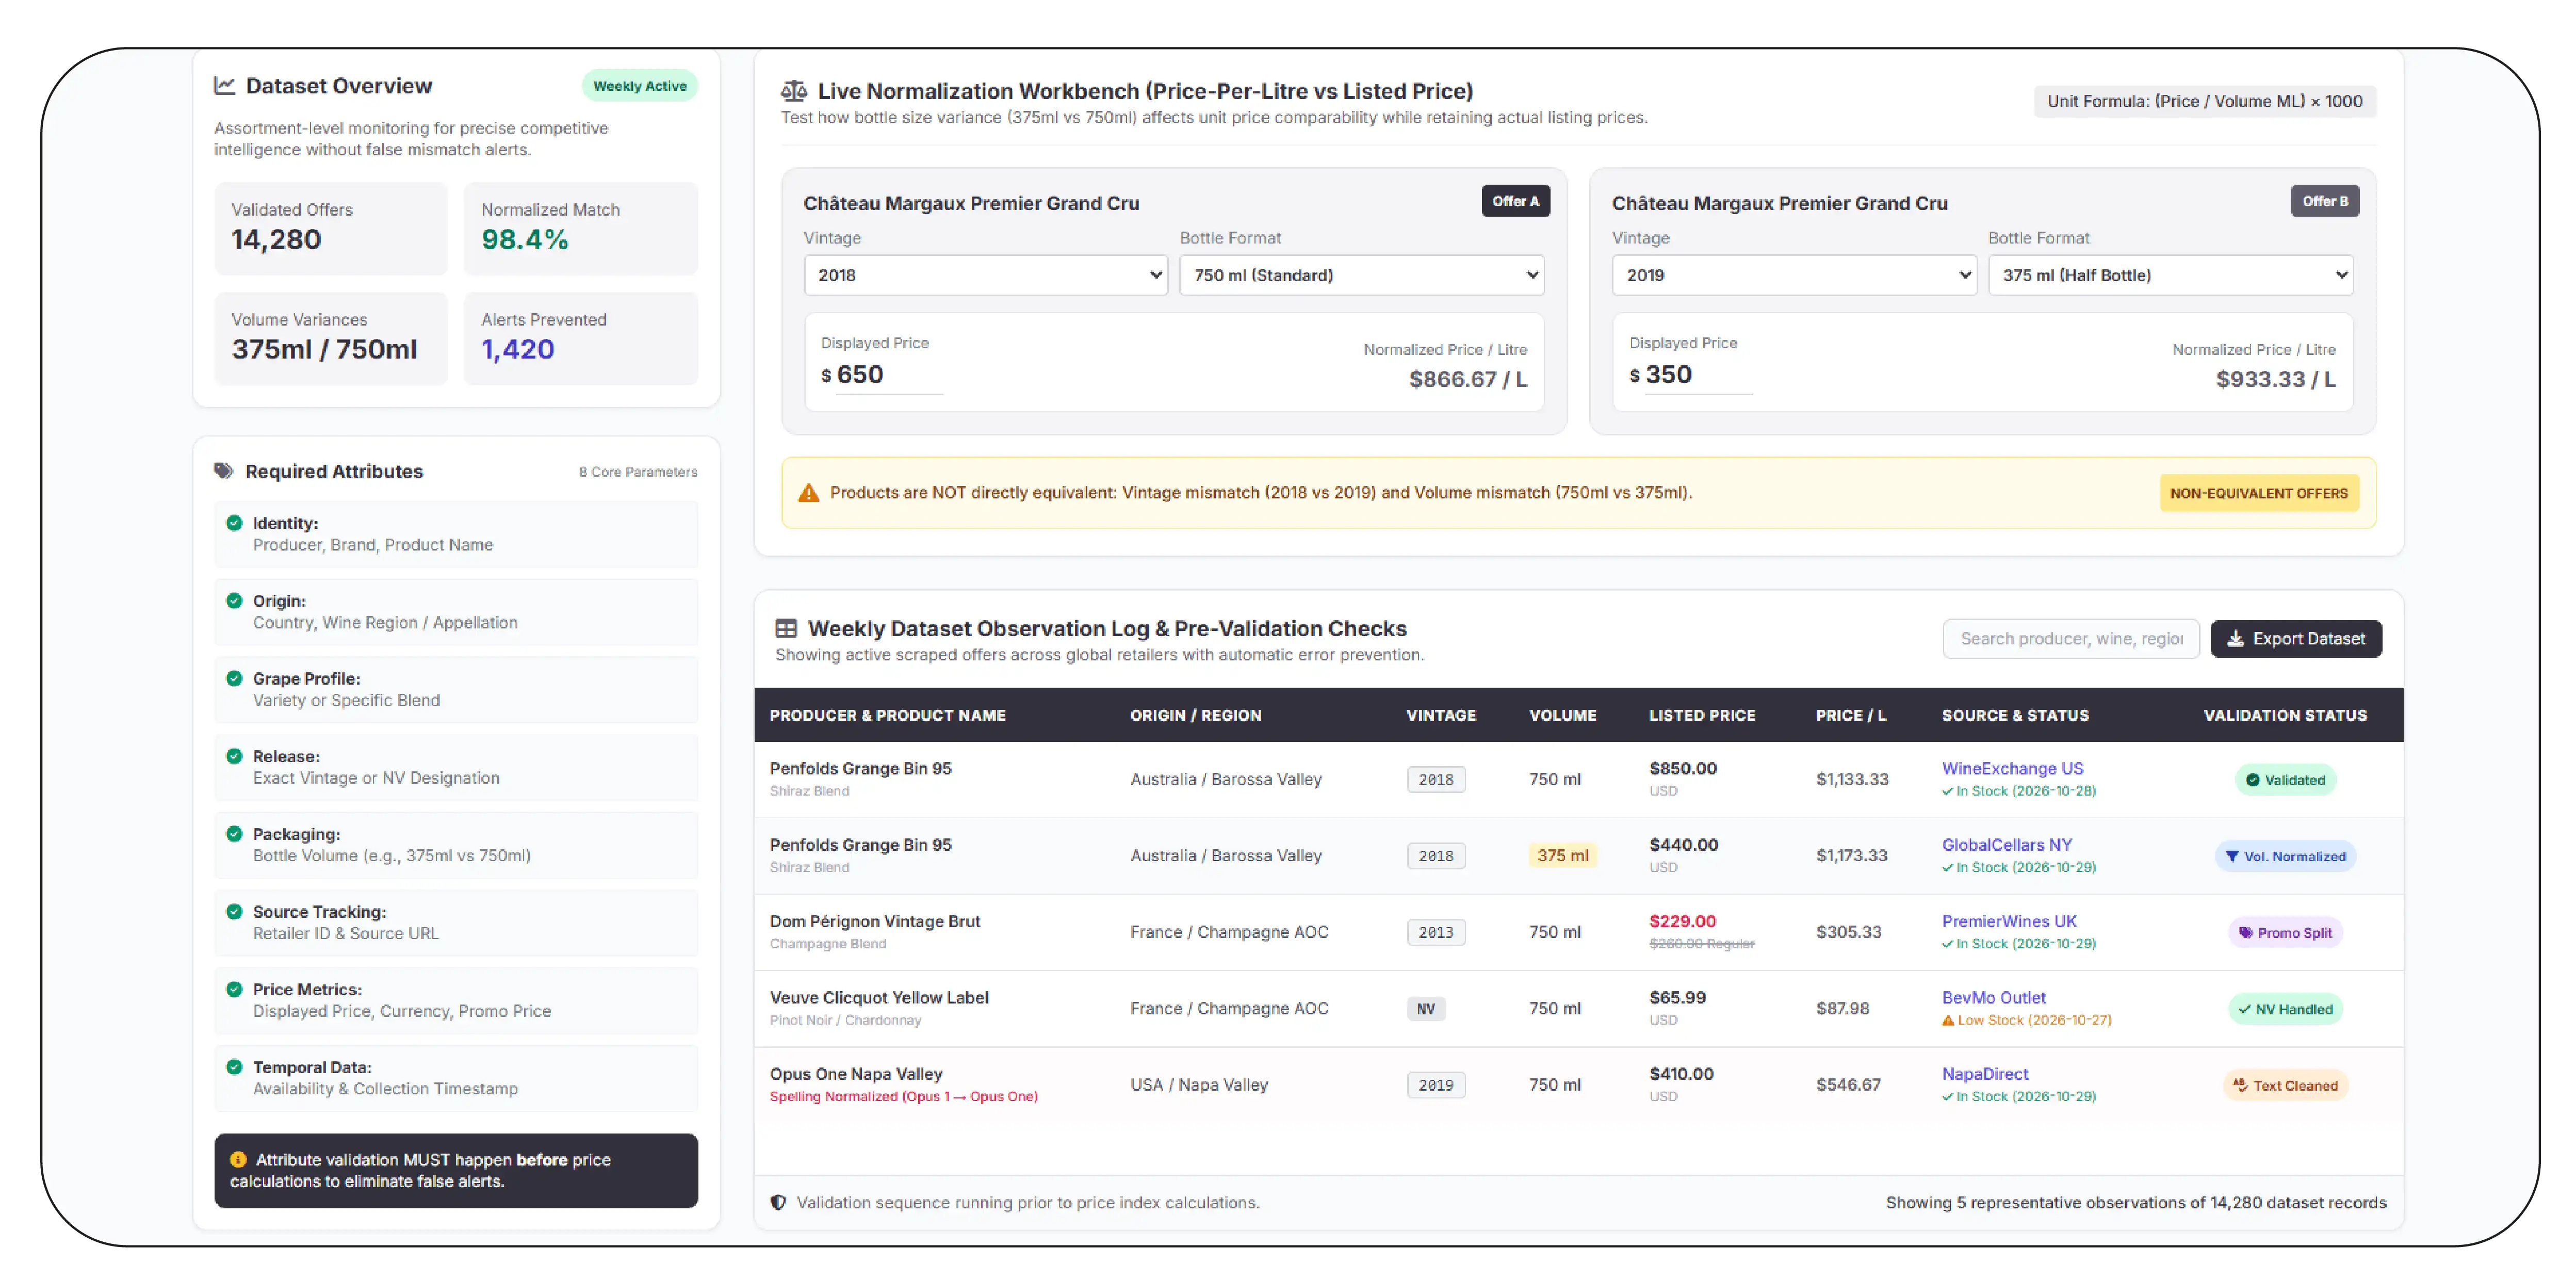The height and width of the screenshot is (1279, 2576).
Task: Click the highlighted 375 ml volume cell
Action: [x=1562, y=856]
